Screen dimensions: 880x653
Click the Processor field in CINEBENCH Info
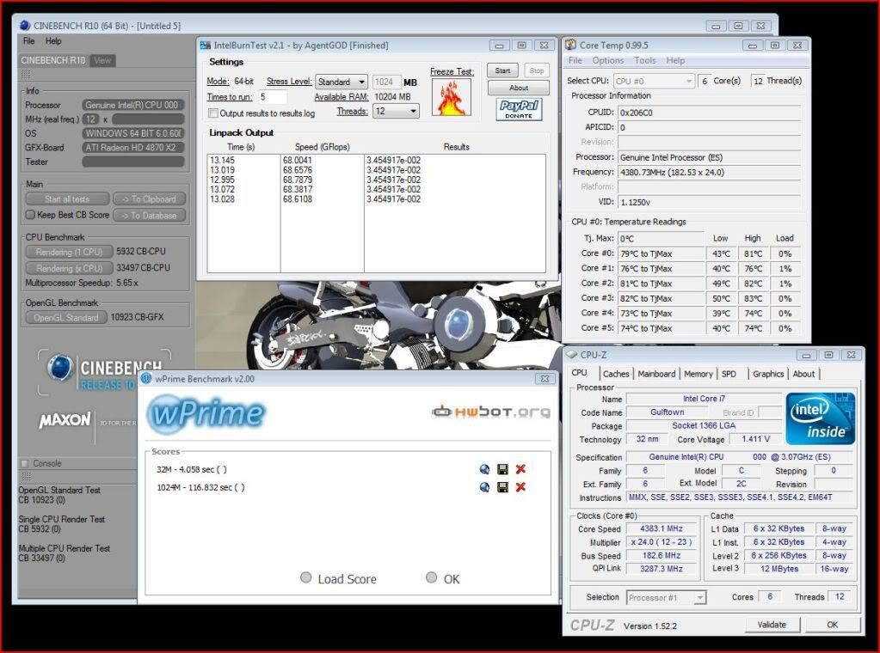point(133,105)
